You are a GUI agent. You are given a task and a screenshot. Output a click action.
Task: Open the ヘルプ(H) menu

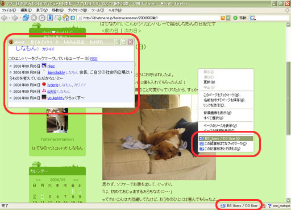click(x=115, y=10)
